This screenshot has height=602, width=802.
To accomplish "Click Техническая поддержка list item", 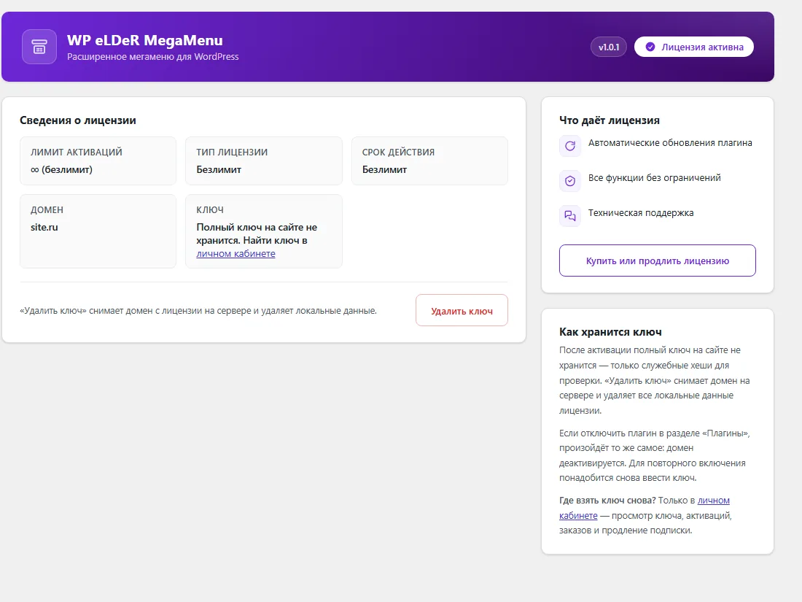I will click(x=641, y=213).
